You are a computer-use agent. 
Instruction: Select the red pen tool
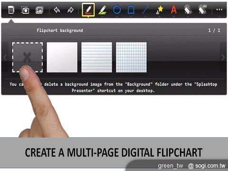88,10
